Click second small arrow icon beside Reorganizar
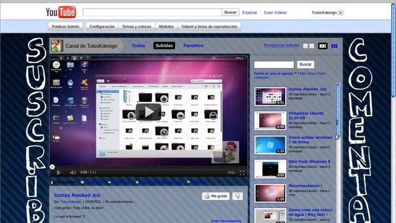 [312, 46]
